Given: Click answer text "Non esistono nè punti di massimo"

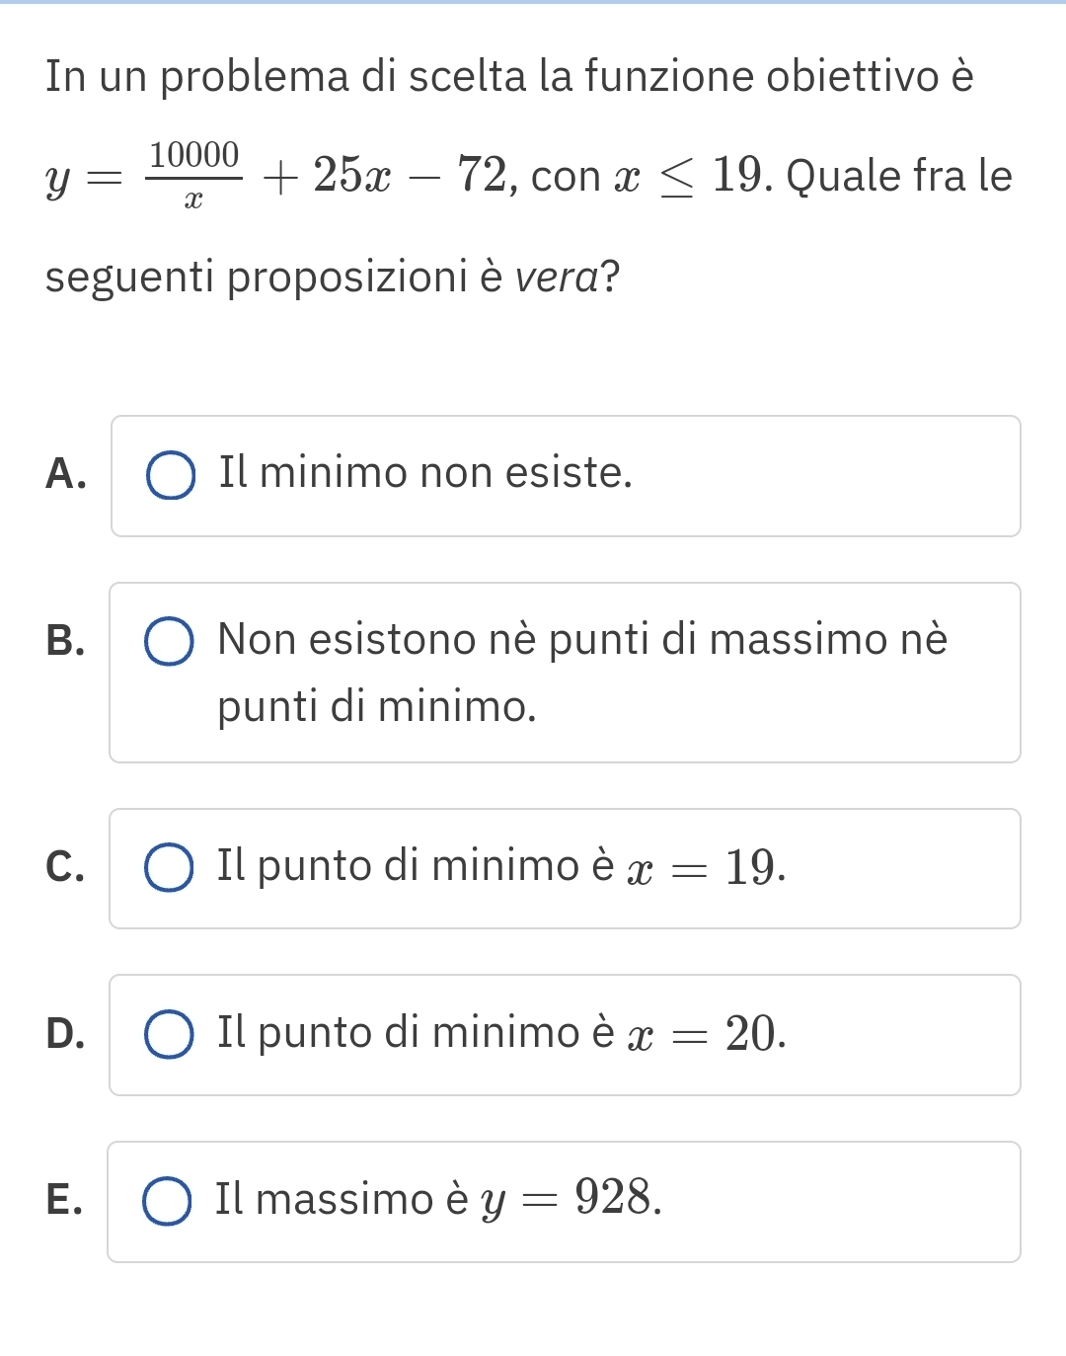Looking at the screenshot, I should (x=582, y=640).
